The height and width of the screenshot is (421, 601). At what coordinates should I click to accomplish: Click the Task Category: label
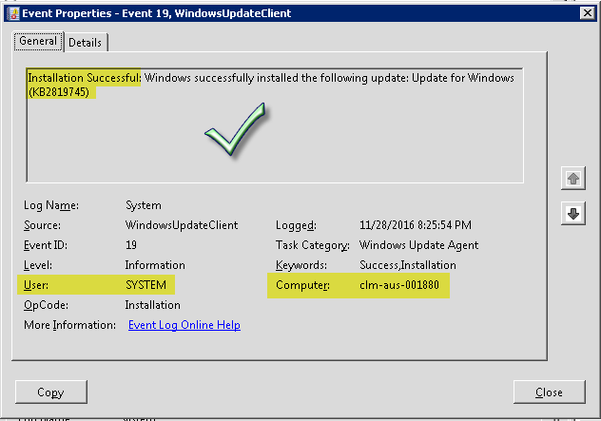click(x=313, y=245)
